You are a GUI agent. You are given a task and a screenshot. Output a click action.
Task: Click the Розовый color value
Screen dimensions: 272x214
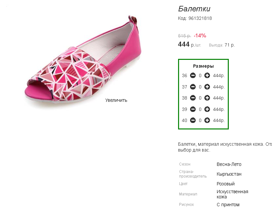click(x=226, y=184)
